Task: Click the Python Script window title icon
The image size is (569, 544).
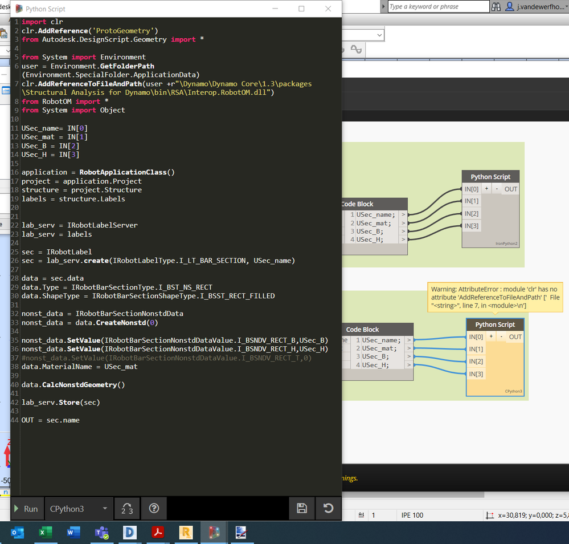Action: [19, 9]
